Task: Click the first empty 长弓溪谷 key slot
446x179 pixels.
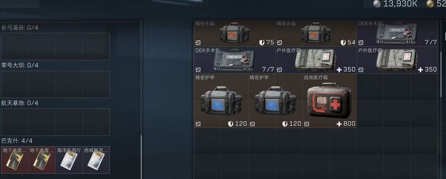Action: pyautogui.click(x=15, y=47)
